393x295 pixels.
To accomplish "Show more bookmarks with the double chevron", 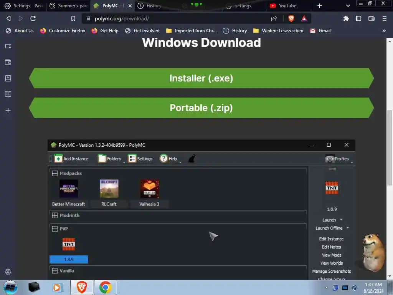I will click(x=384, y=31).
